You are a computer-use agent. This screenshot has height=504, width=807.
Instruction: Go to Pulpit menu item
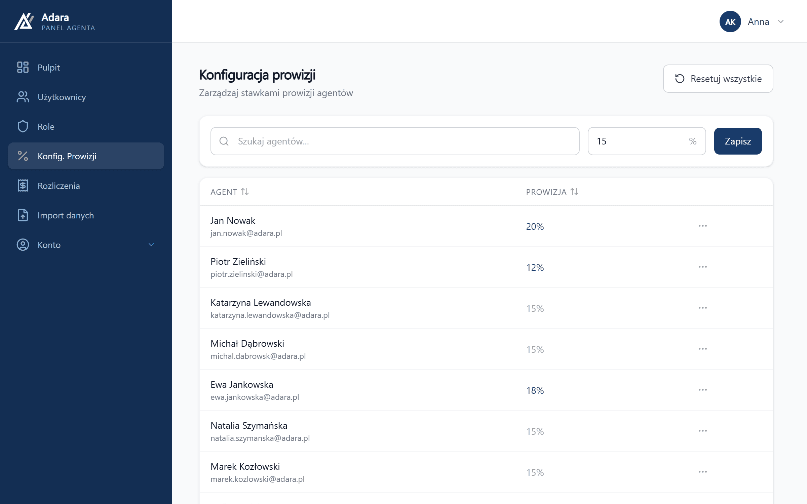click(86, 67)
